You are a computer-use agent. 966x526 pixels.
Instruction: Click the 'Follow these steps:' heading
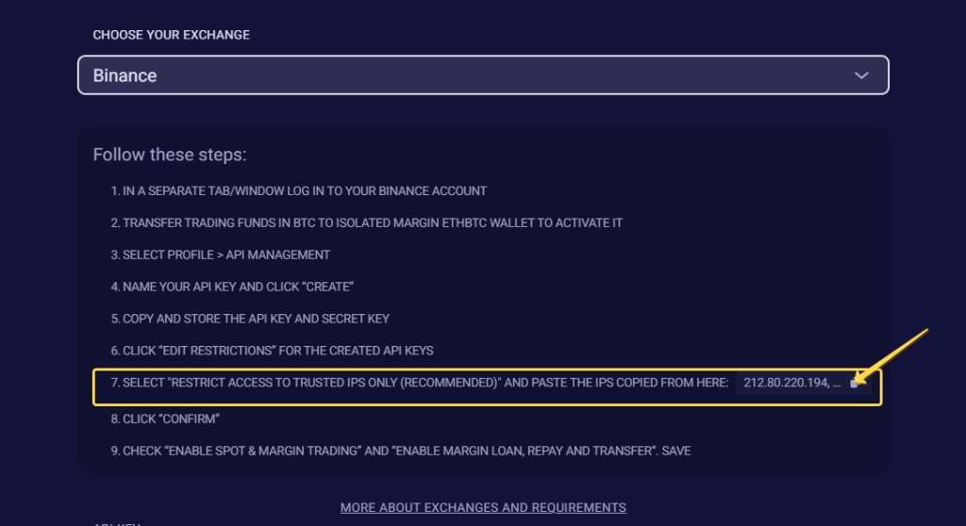[x=170, y=155]
